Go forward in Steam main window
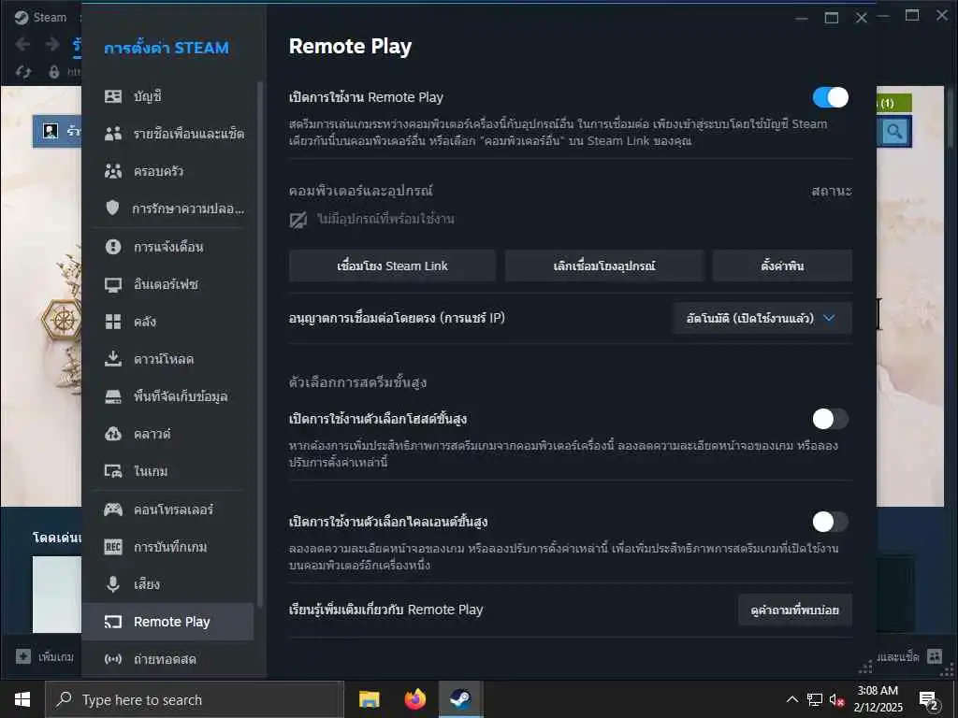 tap(52, 44)
